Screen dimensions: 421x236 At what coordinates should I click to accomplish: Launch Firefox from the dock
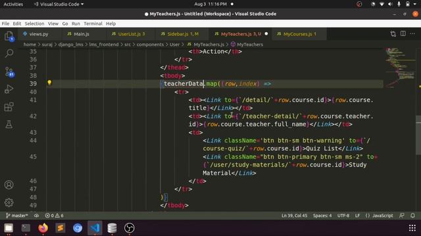(x=43, y=228)
